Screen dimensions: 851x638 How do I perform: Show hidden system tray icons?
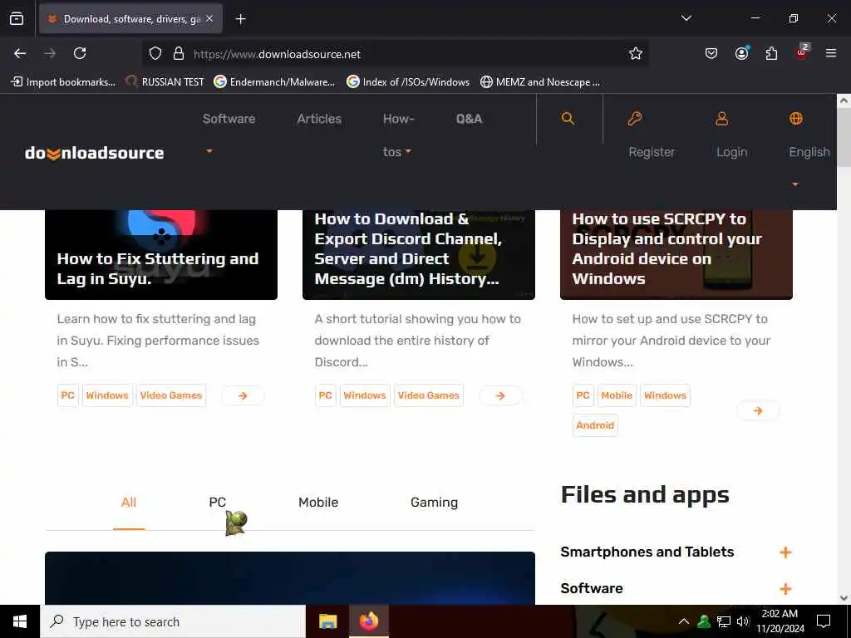[x=684, y=621]
